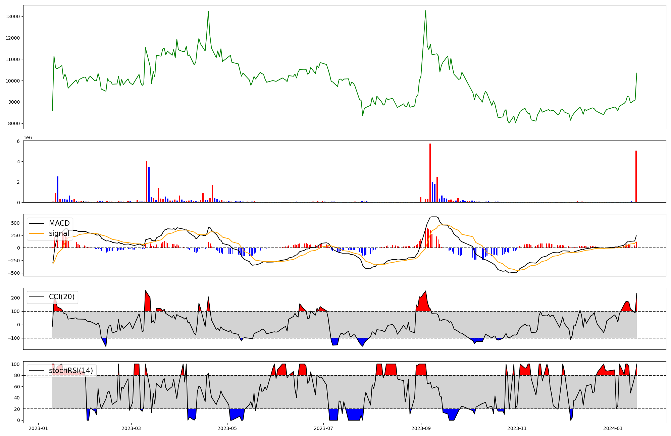Click the 2023-01 x-axis date label
This screenshot has width=671, height=436.
pos(38,428)
